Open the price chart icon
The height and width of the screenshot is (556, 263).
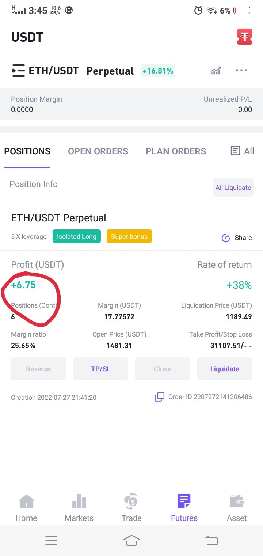[216, 71]
